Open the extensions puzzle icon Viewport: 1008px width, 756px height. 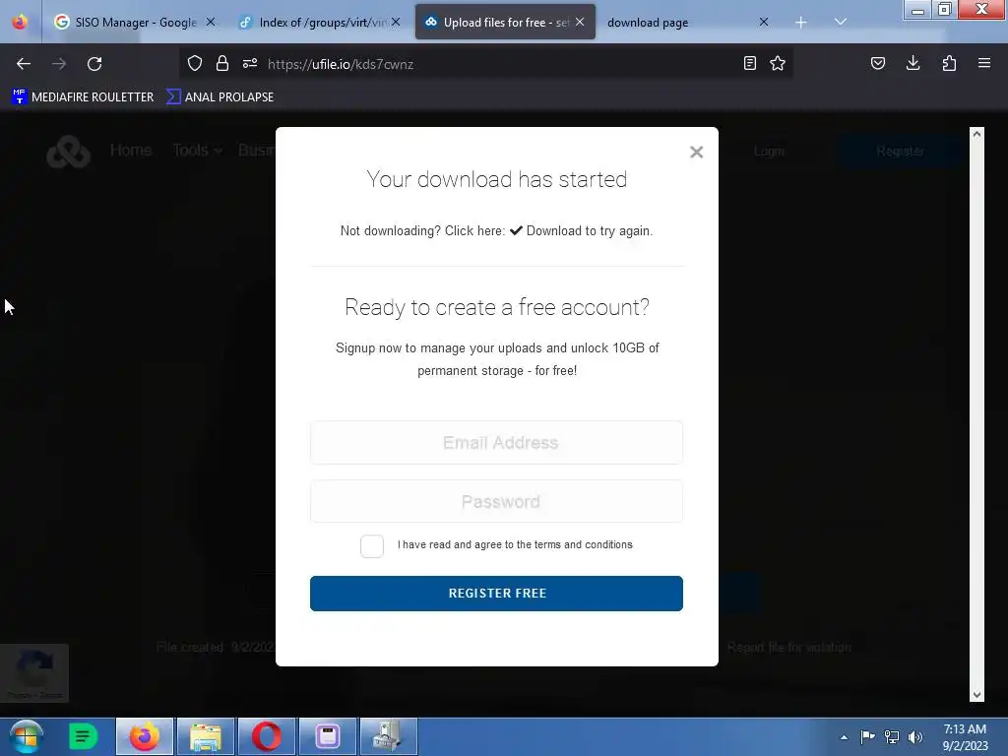coord(949,63)
